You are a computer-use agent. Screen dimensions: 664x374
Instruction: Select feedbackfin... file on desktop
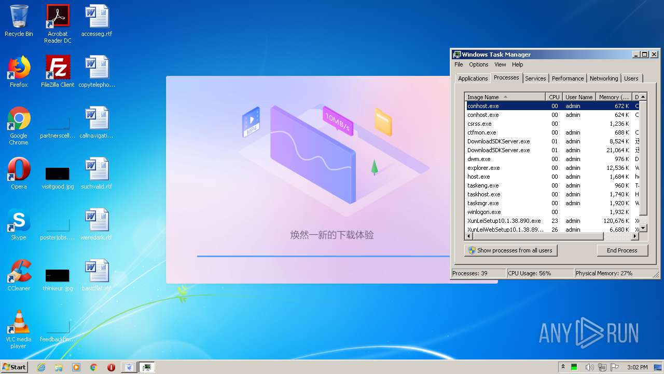(58, 330)
